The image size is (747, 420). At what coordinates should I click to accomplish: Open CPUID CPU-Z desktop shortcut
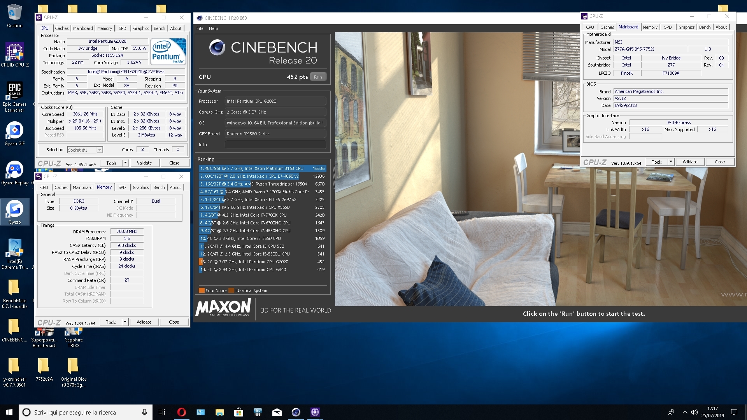tap(15, 54)
